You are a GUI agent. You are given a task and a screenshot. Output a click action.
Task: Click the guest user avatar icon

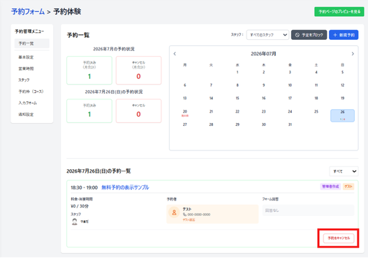(174, 213)
